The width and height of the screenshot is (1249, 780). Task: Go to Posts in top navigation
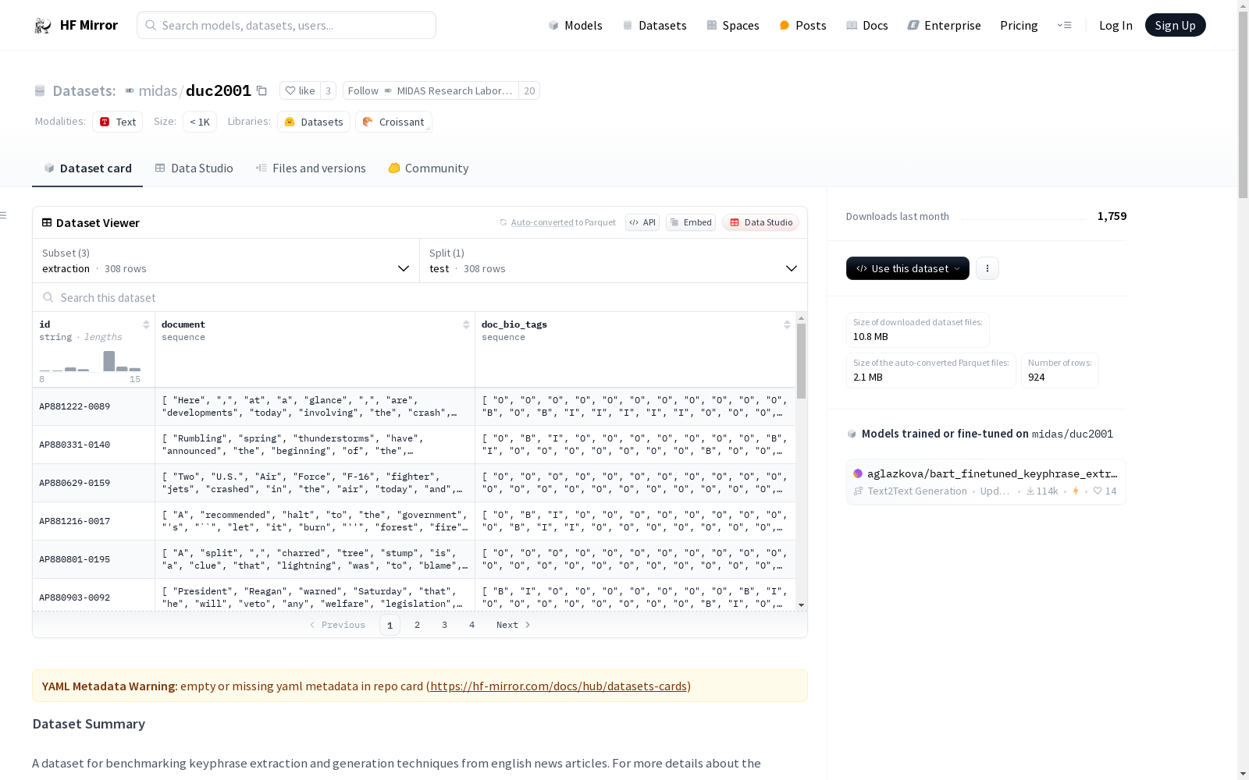pyautogui.click(x=802, y=26)
